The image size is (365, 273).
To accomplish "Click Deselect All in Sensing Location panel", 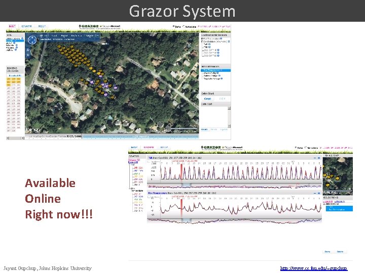I will pyautogui.click(x=15, y=75).
